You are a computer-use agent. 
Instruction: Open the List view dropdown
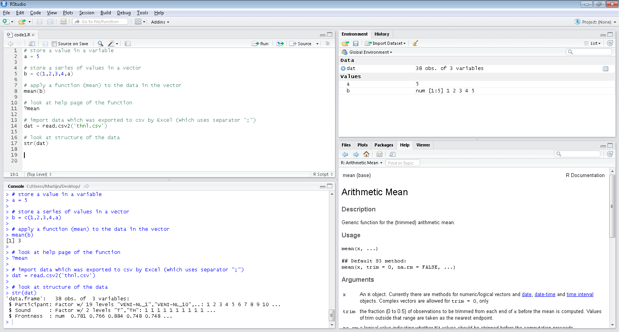pos(592,43)
